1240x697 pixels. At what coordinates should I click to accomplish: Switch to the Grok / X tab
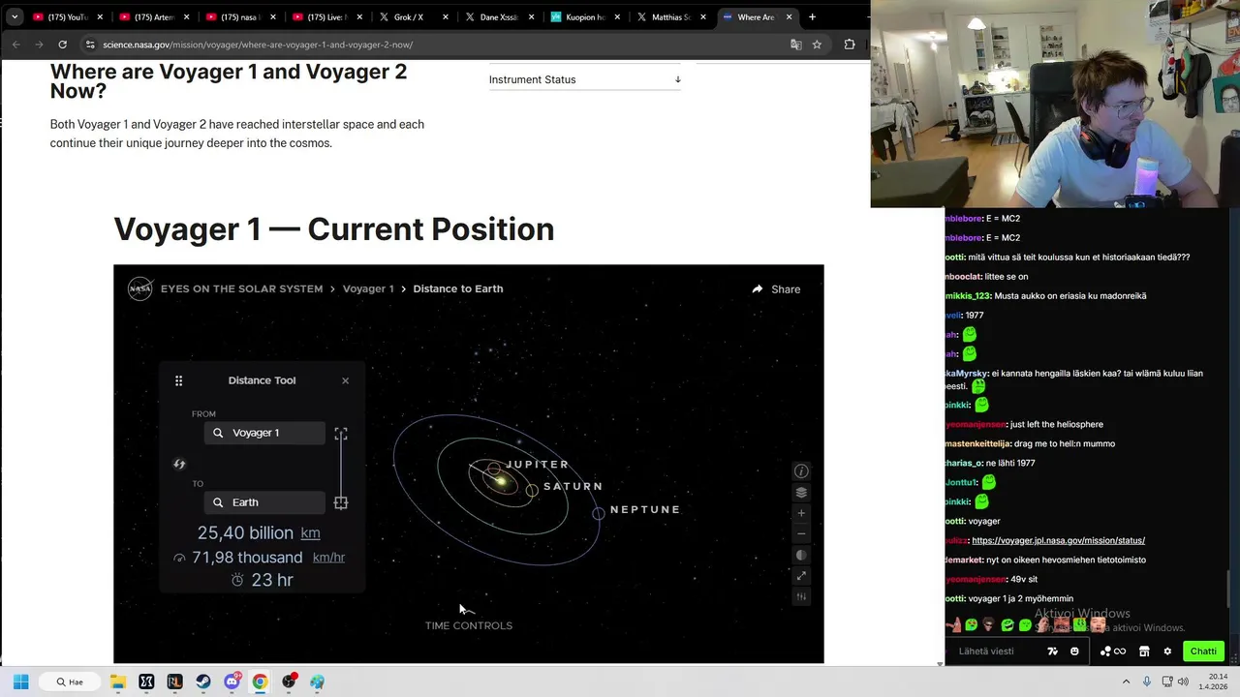[414, 16]
